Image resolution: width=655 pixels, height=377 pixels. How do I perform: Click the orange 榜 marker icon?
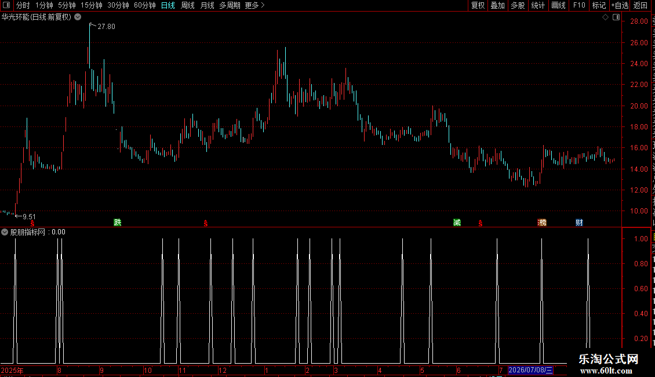542,222
